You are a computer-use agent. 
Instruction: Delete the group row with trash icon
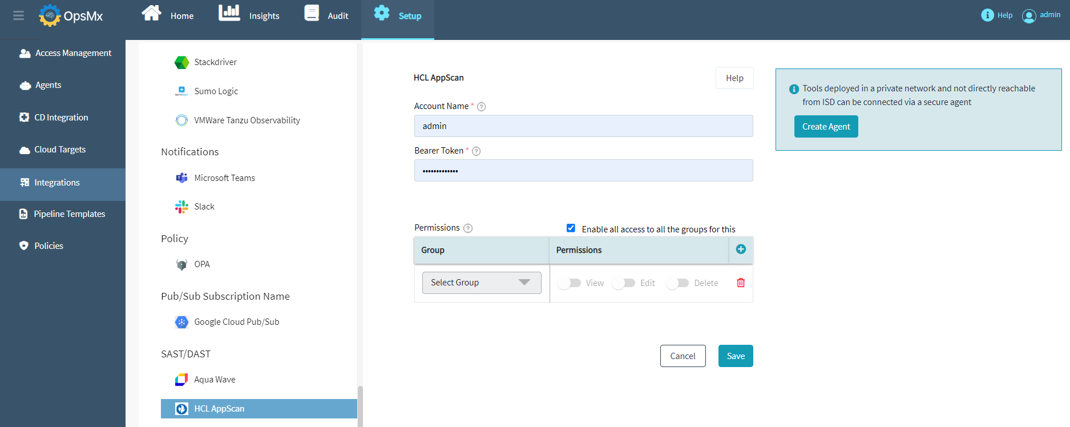[x=741, y=283]
